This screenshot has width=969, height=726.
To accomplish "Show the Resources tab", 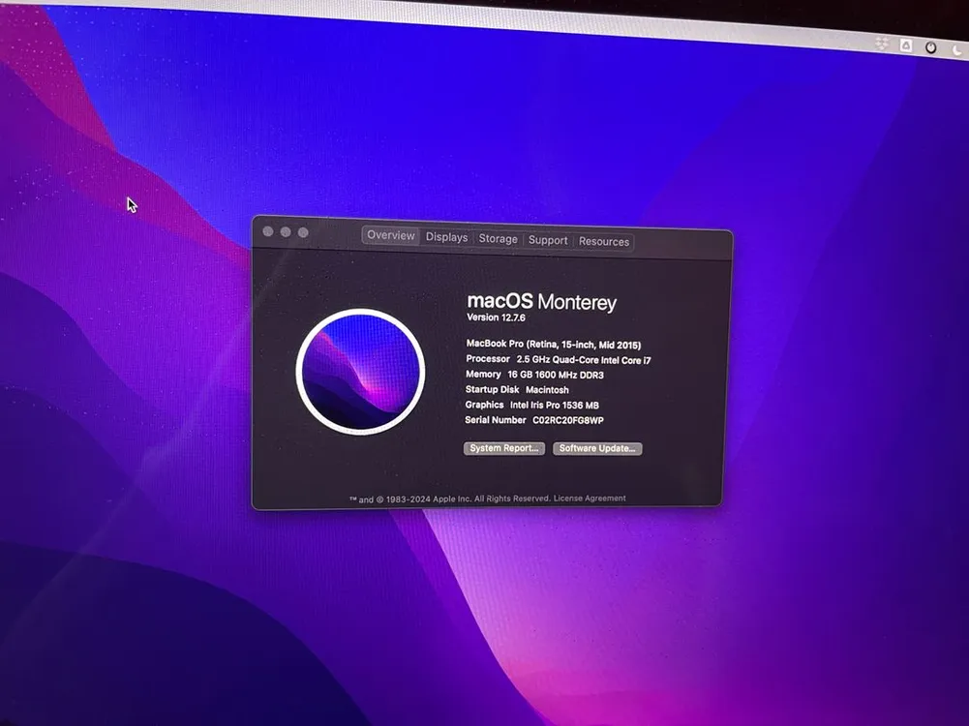I will pos(604,242).
